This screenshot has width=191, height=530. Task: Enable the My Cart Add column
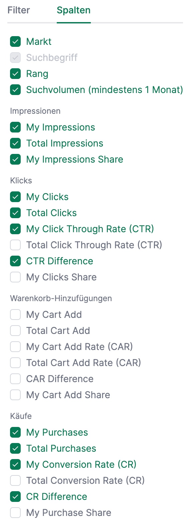pyautogui.click(x=15, y=315)
